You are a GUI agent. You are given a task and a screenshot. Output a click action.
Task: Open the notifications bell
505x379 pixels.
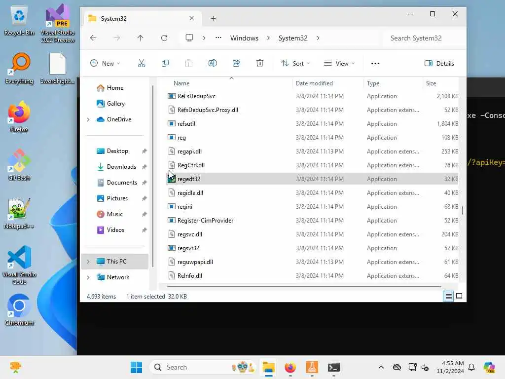pyautogui.click(x=471, y=367)
